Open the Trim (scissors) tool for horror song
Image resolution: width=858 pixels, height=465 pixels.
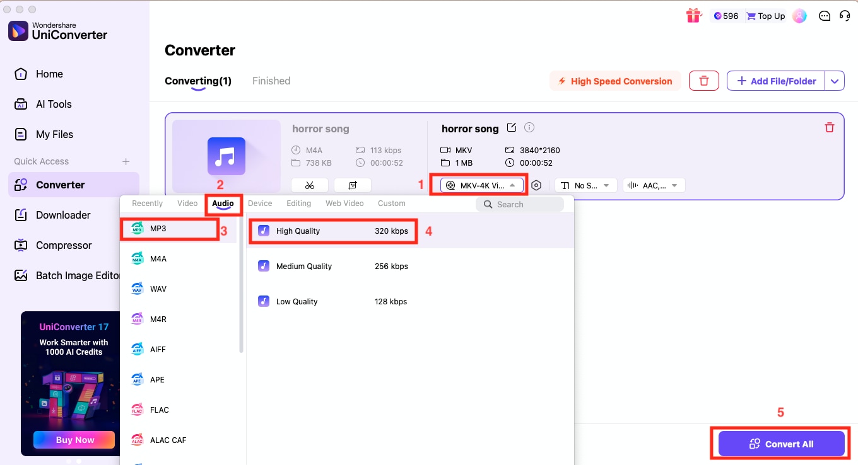click(310, 185)
